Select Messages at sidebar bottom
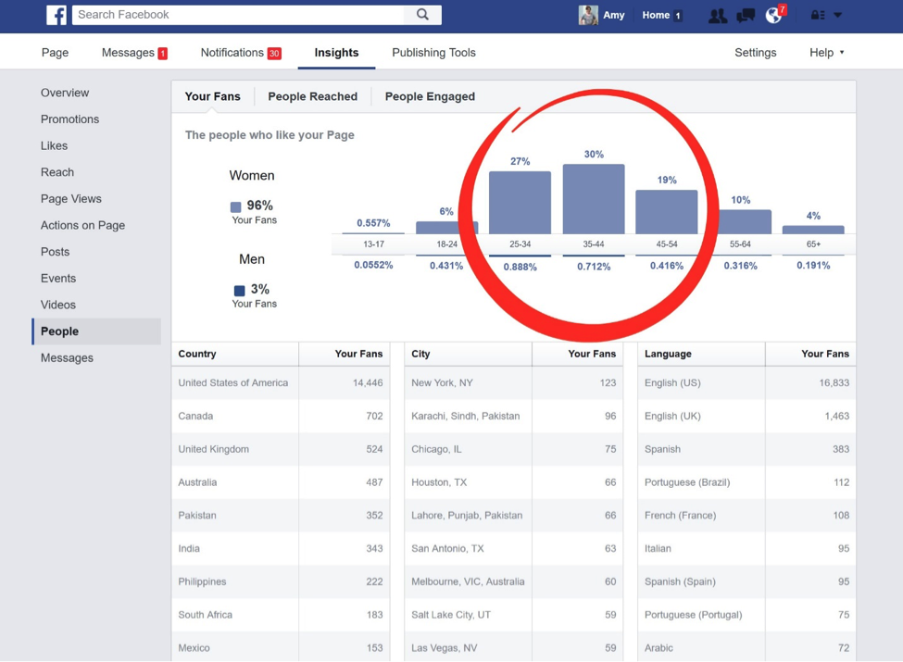This screenshot has height=662, width=903. point(67,358)
